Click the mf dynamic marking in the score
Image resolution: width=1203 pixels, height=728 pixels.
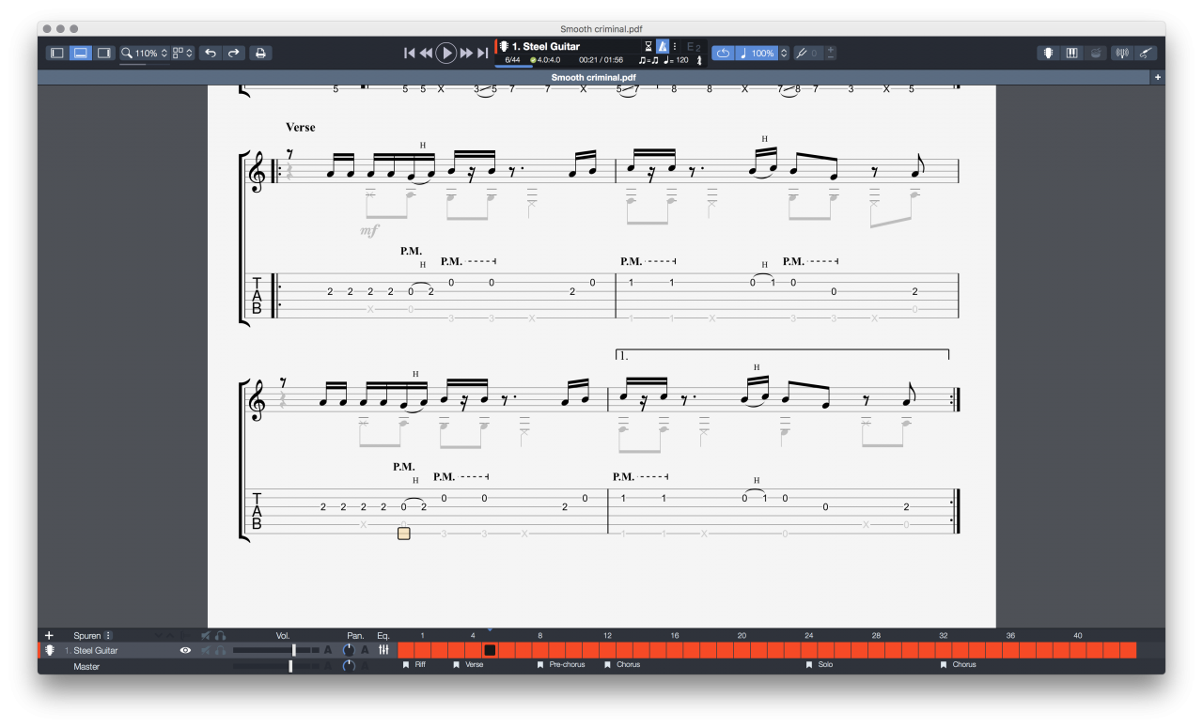(x=369, y=230)
